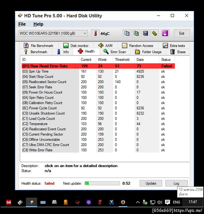Image resolution: width=204 pixels, height=214 pixels.
Task: Click the Failed status cell in the red row
Action: [x=167, y=66]
